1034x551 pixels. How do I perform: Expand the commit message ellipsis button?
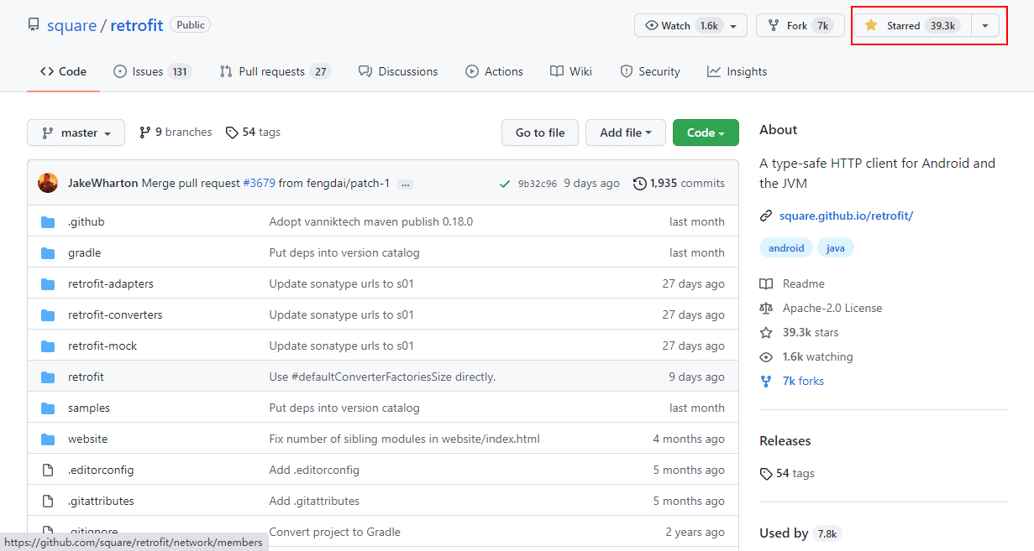coord(405,184)
